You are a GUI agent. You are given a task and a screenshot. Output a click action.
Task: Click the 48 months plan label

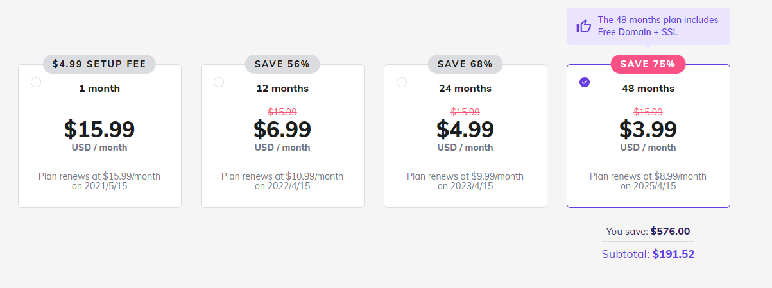[x=648, y=89]
